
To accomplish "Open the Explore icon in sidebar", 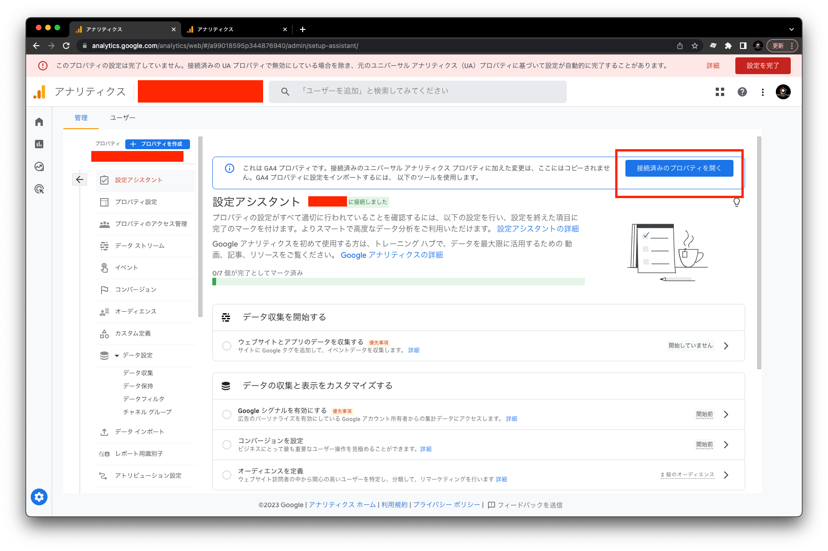I will pyautogui.click(x=39, y=167).
